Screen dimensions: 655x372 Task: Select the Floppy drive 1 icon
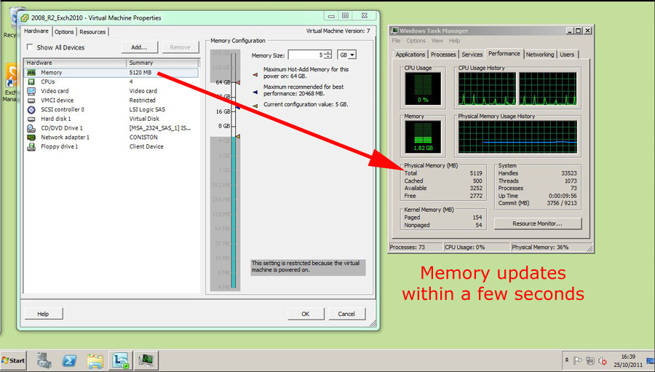(31, 147)
